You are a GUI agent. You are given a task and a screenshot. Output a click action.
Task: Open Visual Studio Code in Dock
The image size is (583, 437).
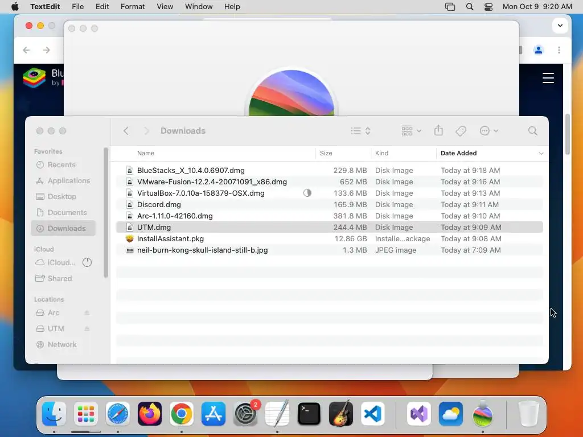click(372, 414)
